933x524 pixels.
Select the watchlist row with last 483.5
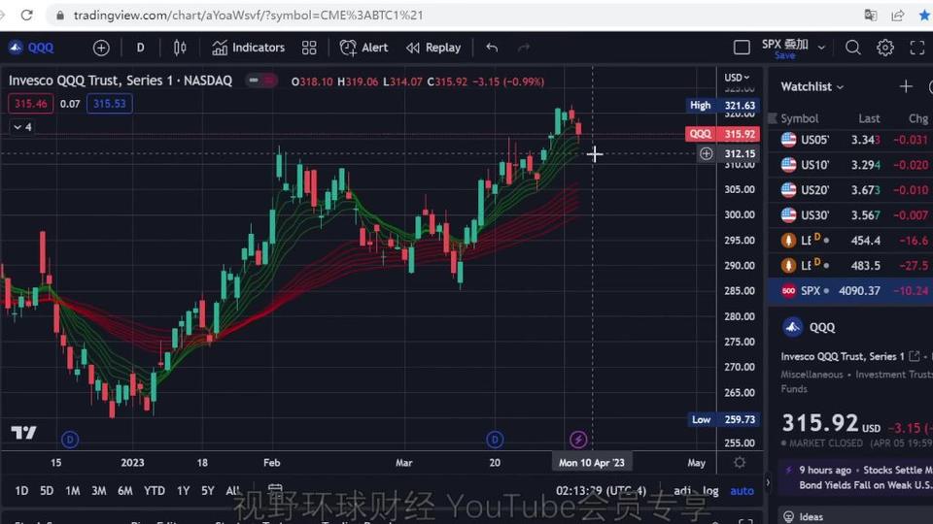850,266
